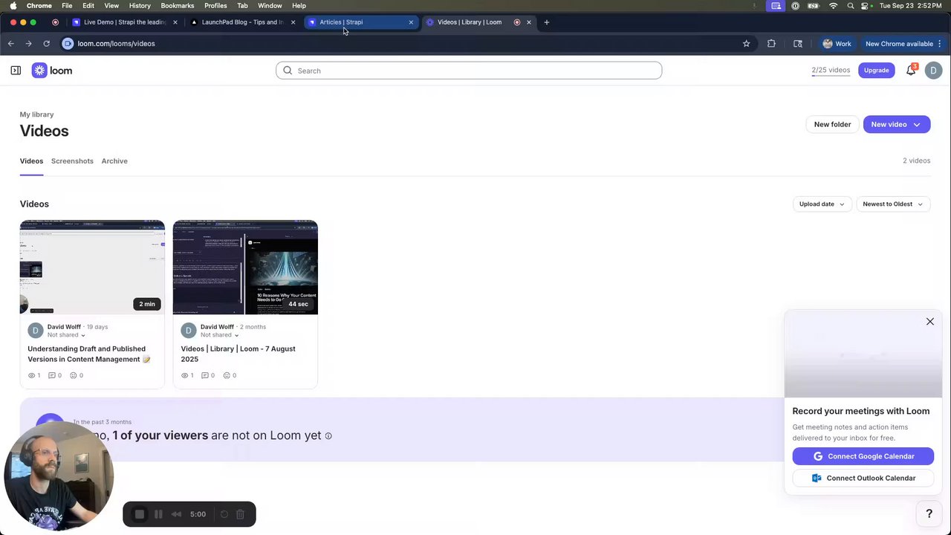Click New Chrome available button

[899, 44]
